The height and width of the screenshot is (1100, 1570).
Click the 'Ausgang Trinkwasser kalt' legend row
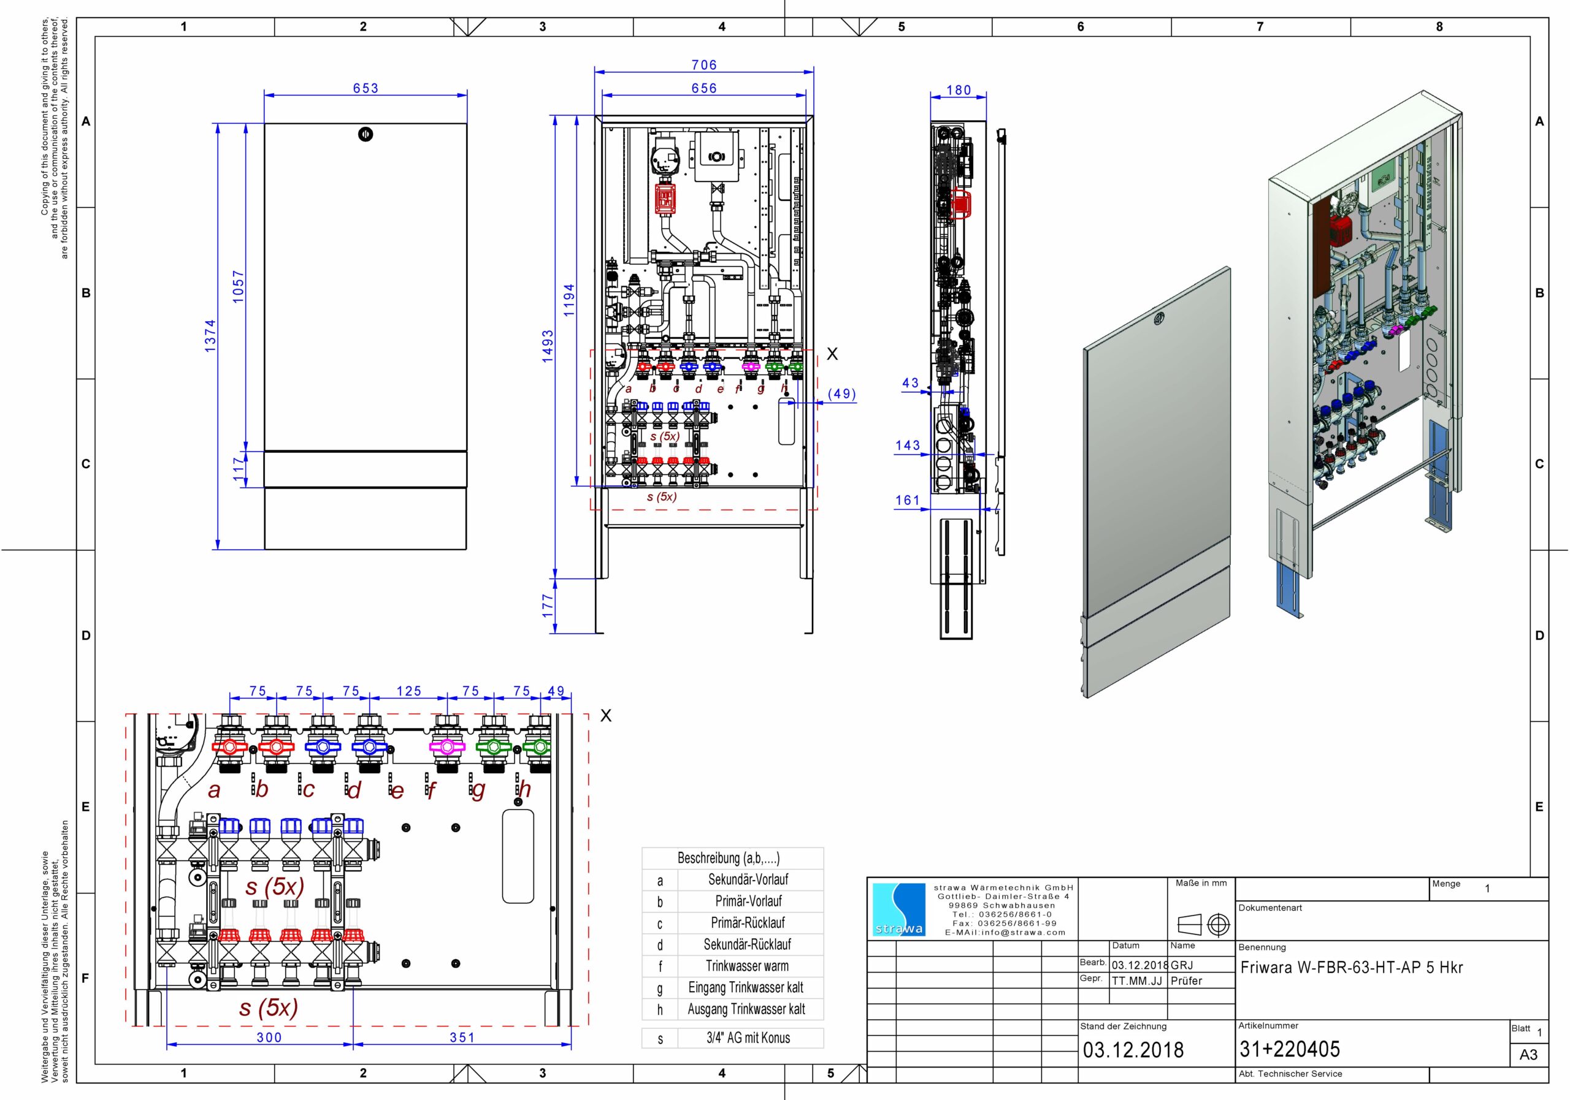click(x=732, y=1009)
